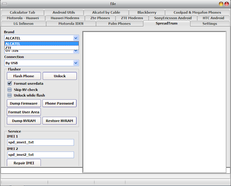
Task: Switch to Palm Phones tab
Action: point(119,24)
